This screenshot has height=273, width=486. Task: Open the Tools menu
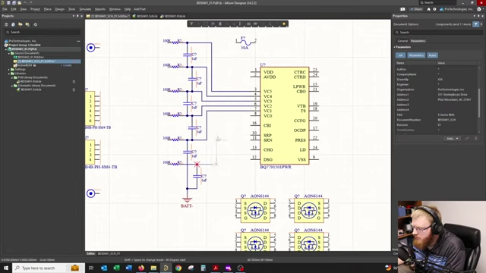pyautogui.click(x=71, y=9)
